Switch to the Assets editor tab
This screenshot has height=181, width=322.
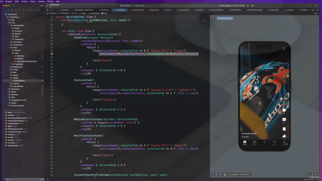[x=168, y=10]
